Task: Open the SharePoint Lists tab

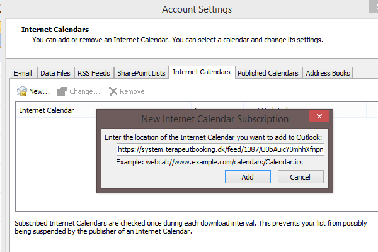Action: tap(141, 73)
